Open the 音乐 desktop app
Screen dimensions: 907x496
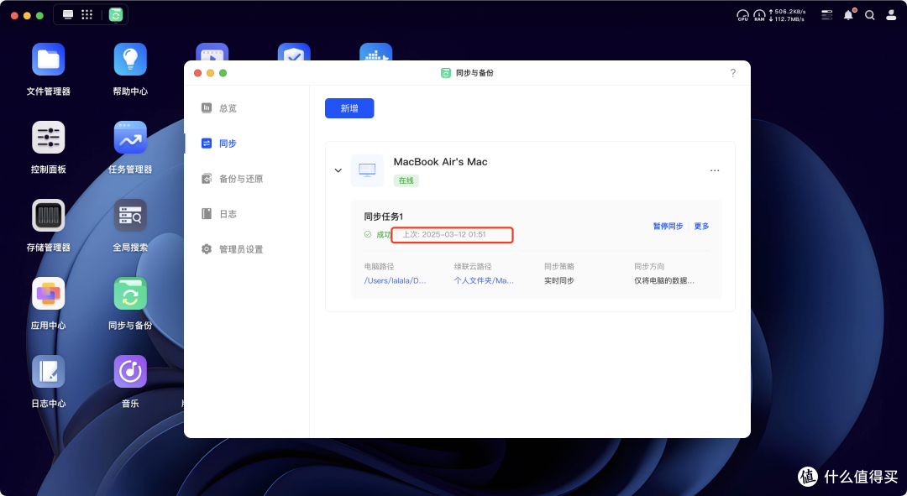[x=130, y=372]
